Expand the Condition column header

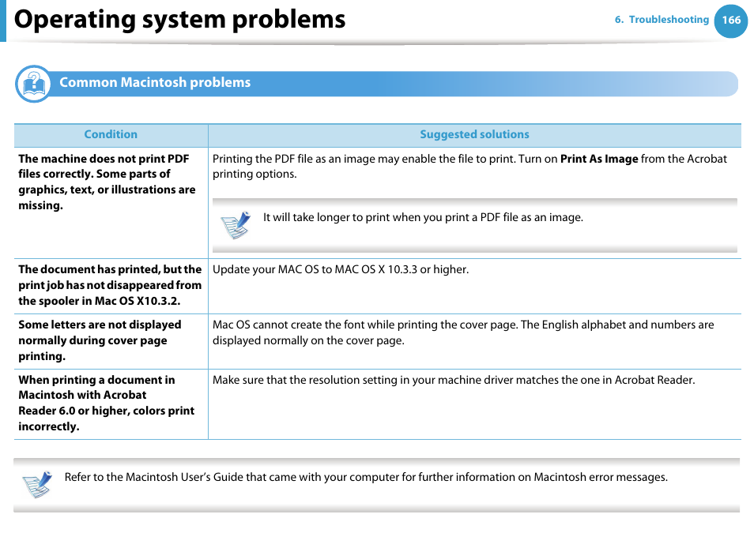click(x=111, y=134)
